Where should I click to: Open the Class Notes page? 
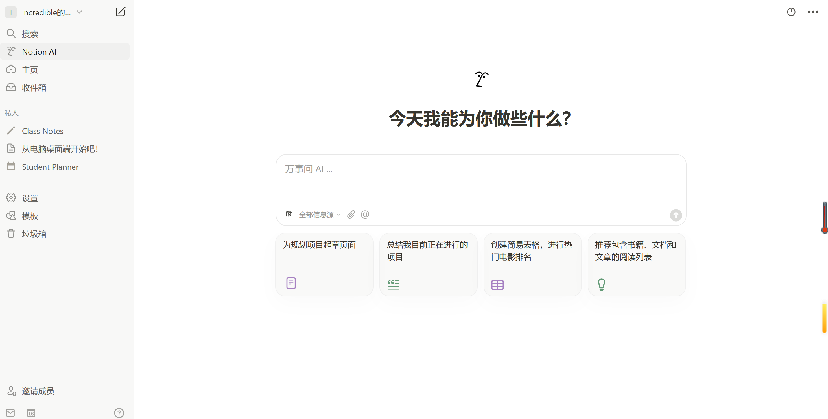pyautogui.click(x=43, y=131)
